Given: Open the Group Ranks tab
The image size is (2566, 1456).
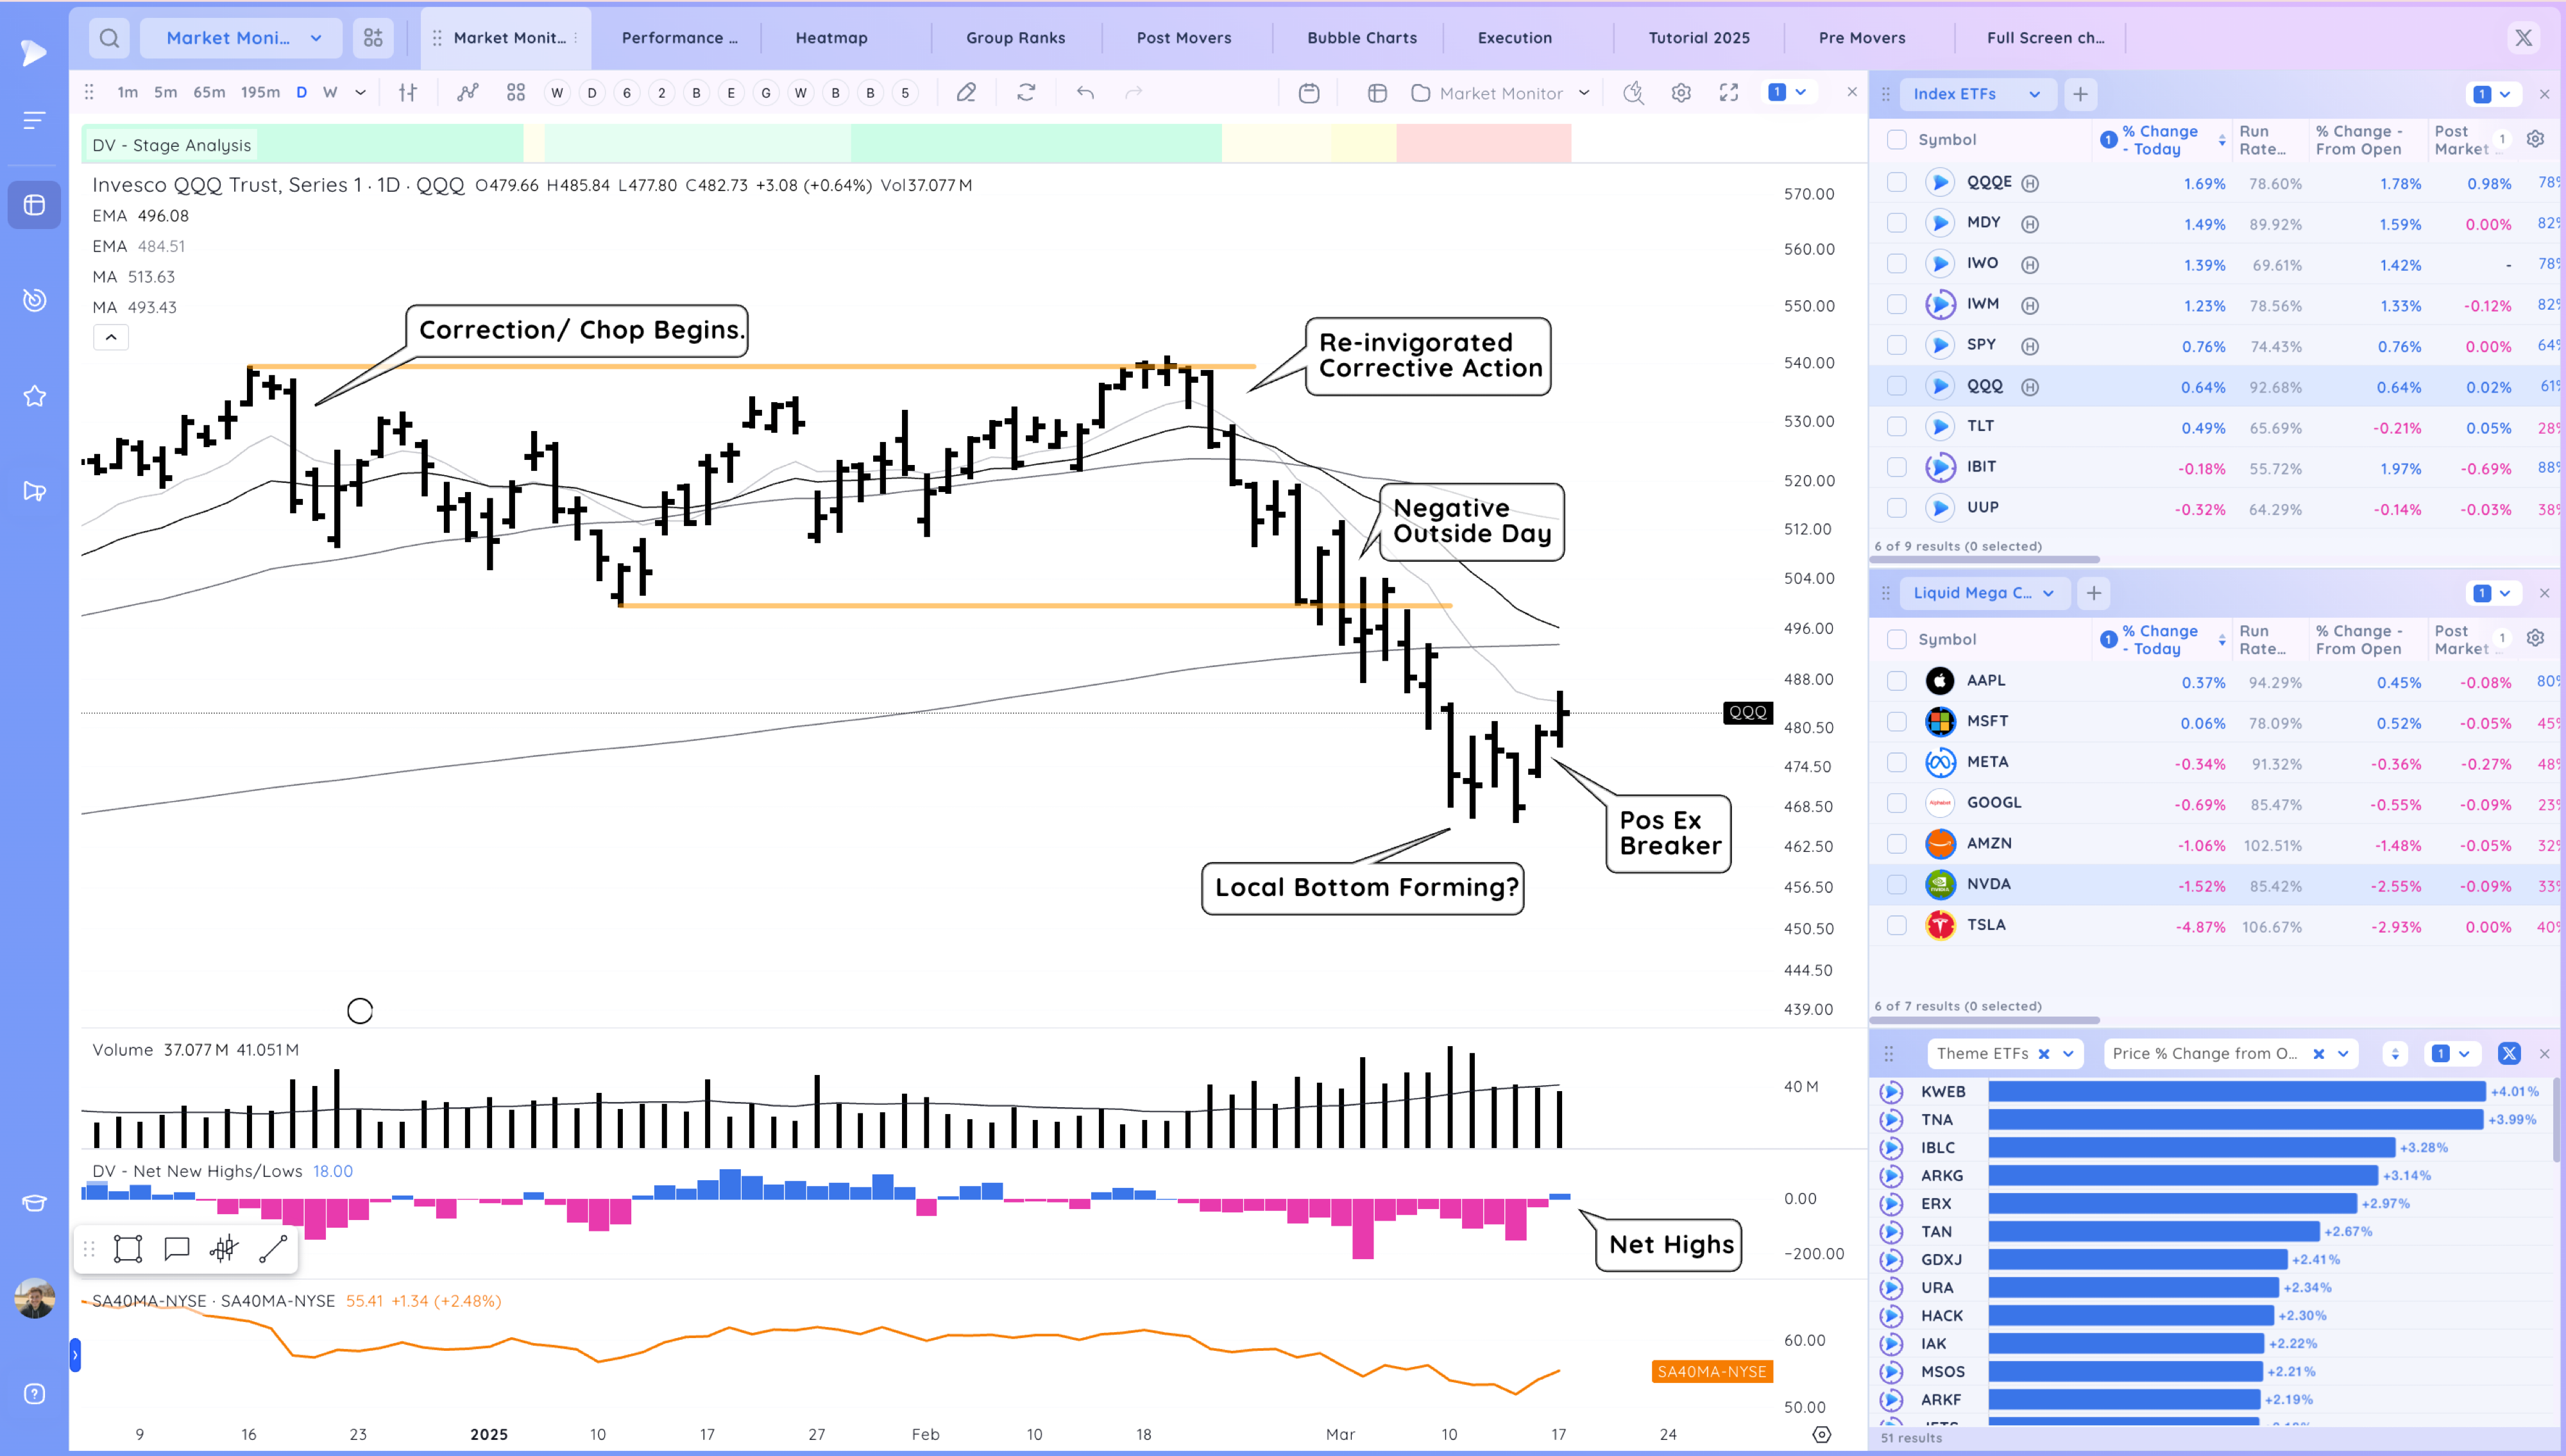Looking at the screenshot, I should [x=1015, y=38].
